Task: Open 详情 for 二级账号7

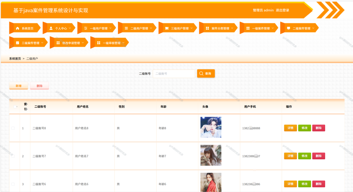Action: [x=290, y=156]
